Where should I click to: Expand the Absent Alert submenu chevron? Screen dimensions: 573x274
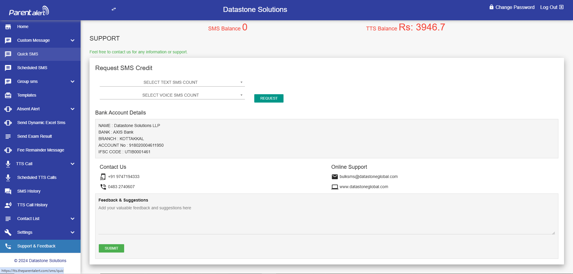tap(73, 109)
